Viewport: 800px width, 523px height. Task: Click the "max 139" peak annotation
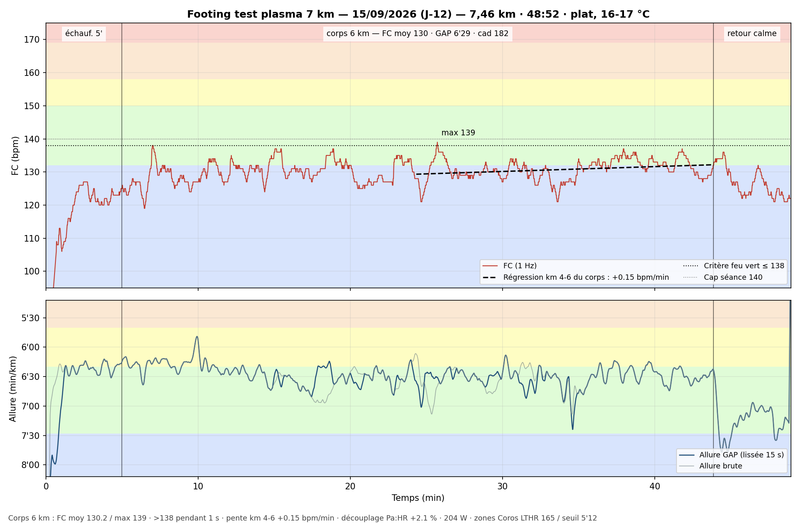(x=458, y=133)
